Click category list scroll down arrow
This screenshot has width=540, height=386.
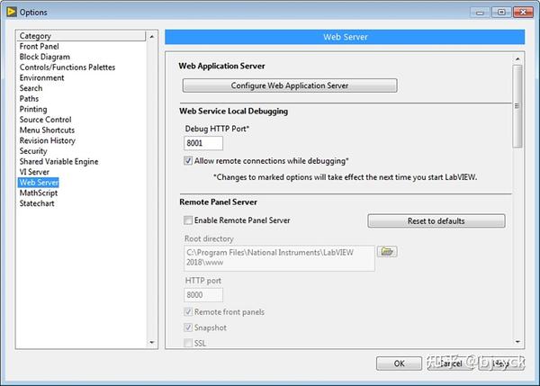[x=152, y=342]
